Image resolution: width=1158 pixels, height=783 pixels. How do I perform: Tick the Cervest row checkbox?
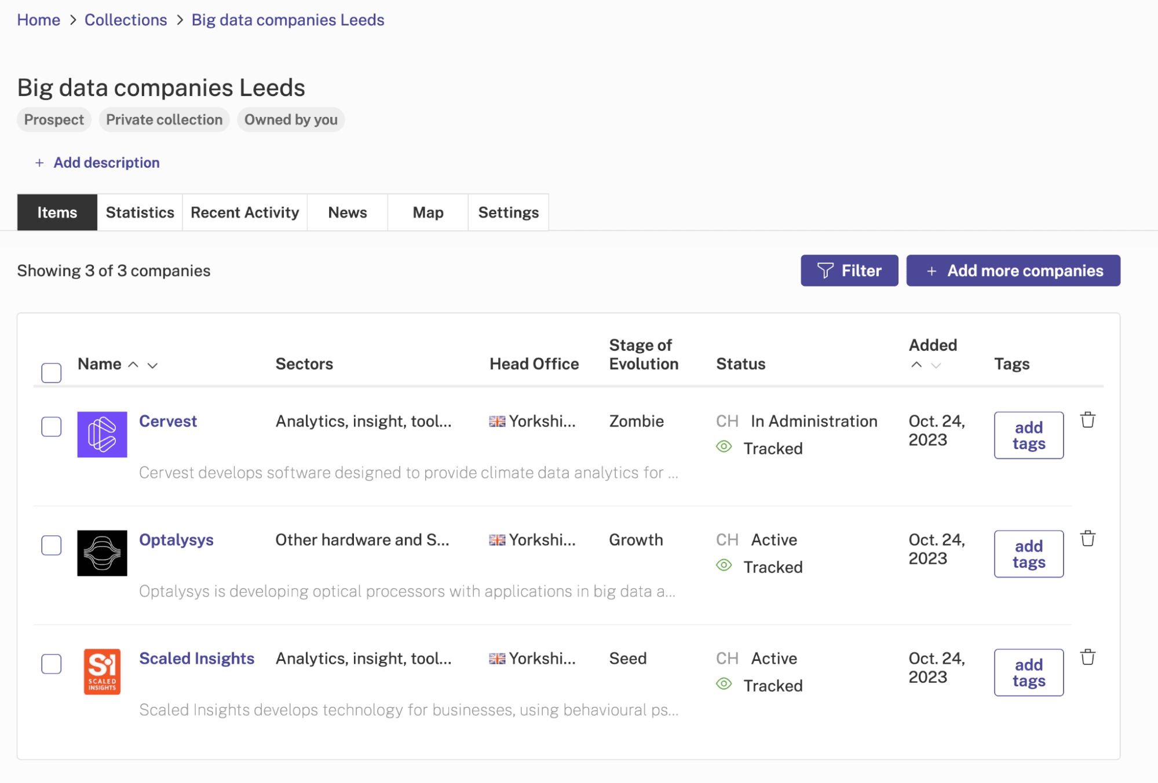click(52, 427)
